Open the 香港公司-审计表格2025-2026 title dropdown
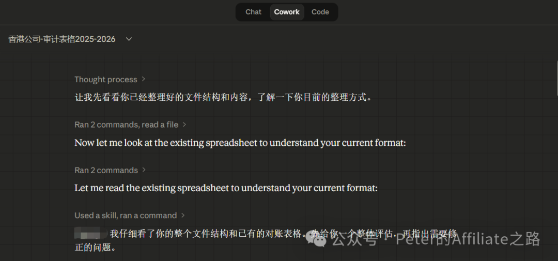 coord(129,39)
